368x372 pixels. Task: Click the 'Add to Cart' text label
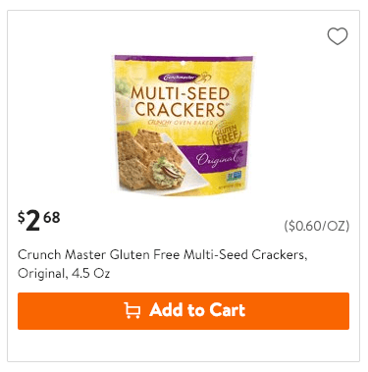click(197, 310)
